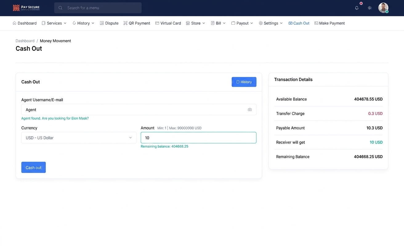Click the Amount input field

(198, 138)
